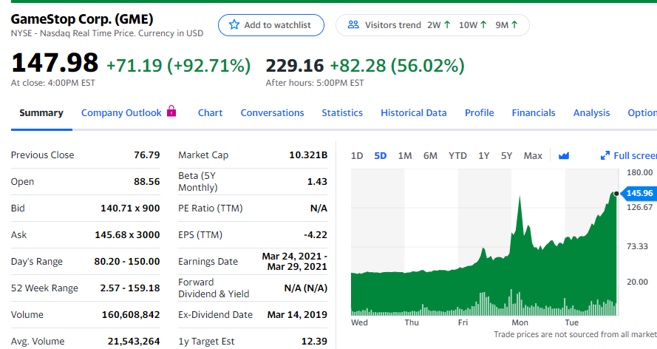Open the Profile tab
The height and width of the screenshot is (349, 657).
point(480,112)
